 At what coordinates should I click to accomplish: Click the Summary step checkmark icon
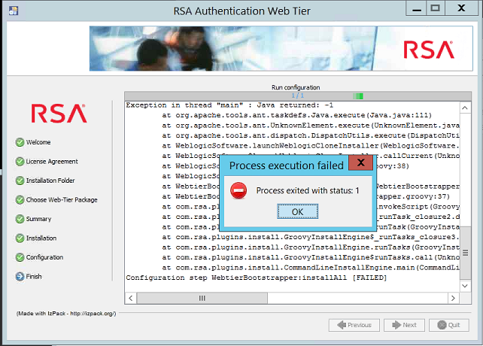[x=20, y=219]
